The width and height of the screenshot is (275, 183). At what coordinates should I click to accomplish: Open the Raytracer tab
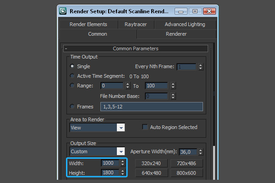click(x=136, y=24)
